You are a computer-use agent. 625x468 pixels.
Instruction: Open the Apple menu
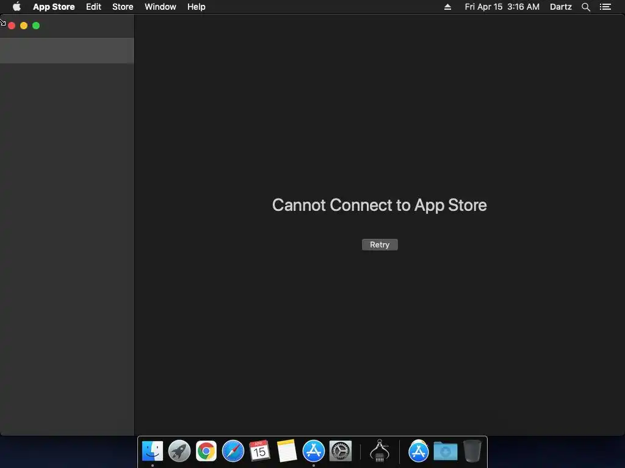[16, 7]
